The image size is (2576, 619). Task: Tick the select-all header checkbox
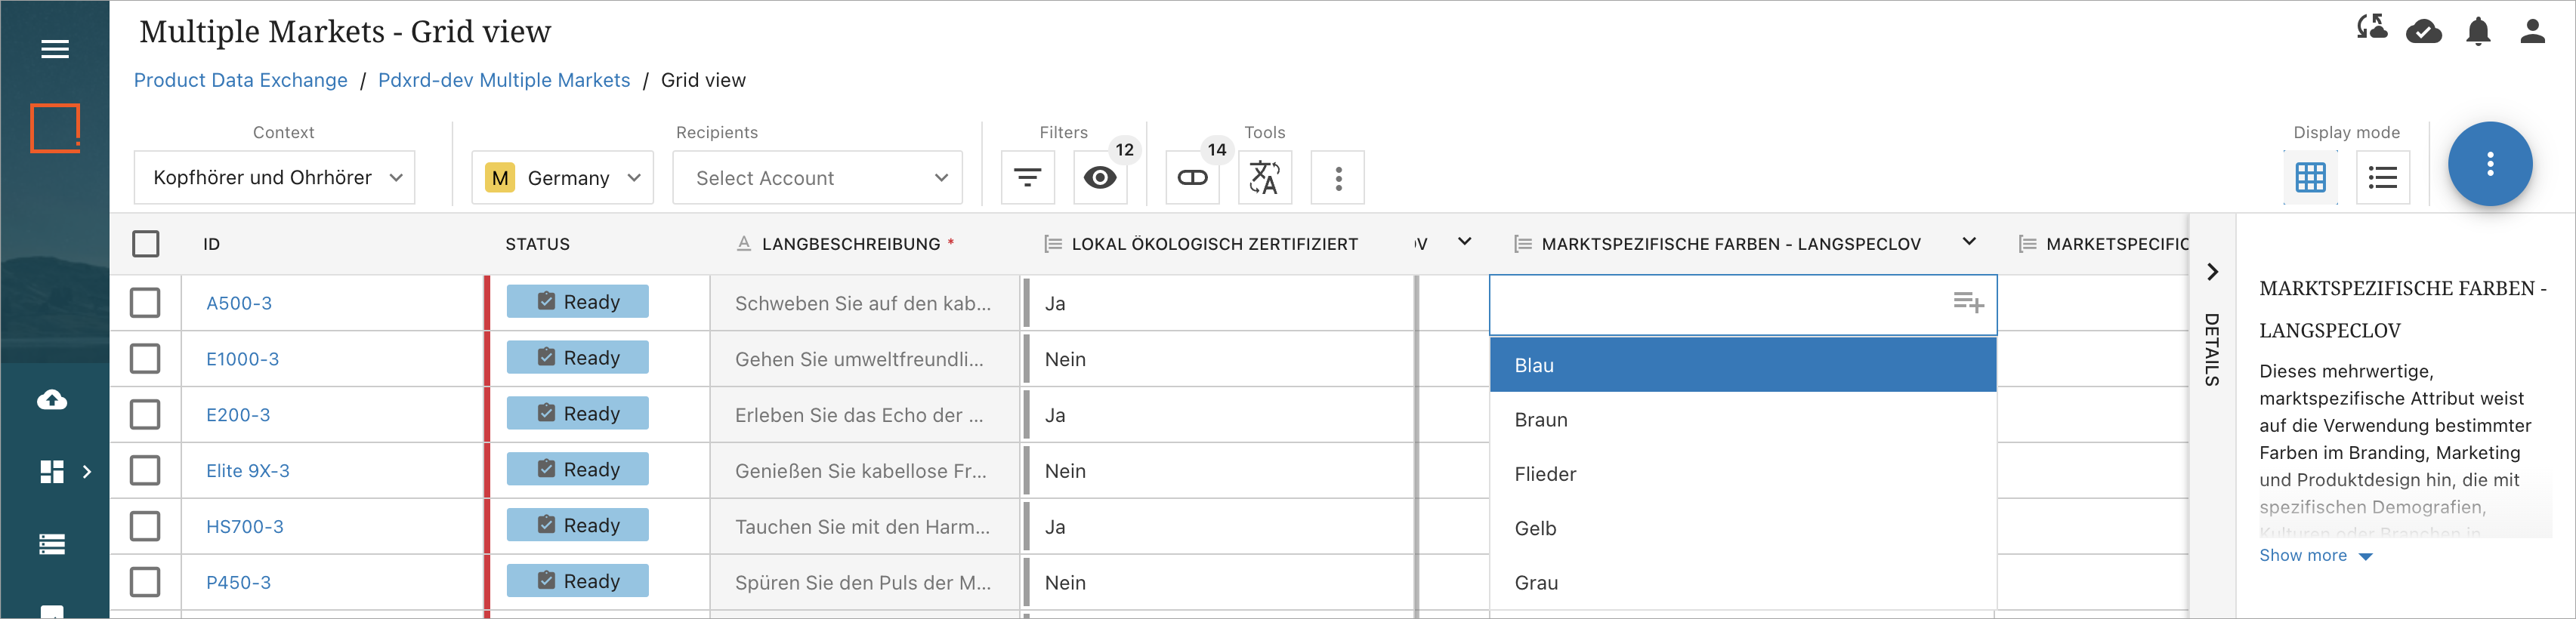click(145, 244)
